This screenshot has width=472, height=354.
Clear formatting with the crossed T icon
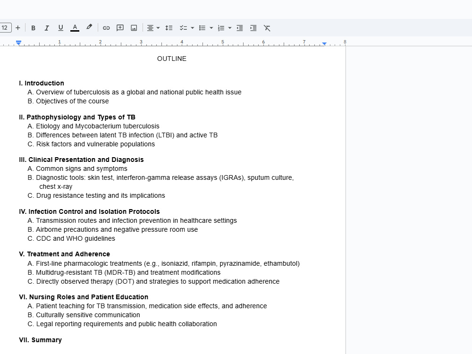click(267, 28)
